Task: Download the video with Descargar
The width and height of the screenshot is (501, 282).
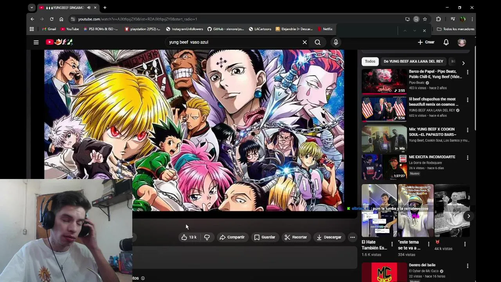Action: click(329, 237)
